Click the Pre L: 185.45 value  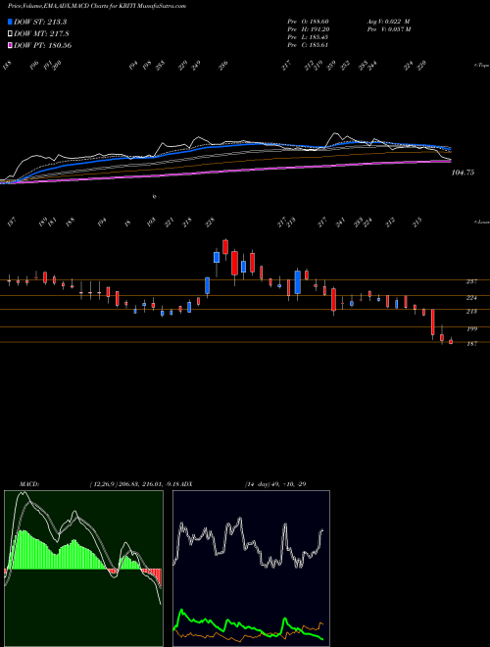pos(308,37)
